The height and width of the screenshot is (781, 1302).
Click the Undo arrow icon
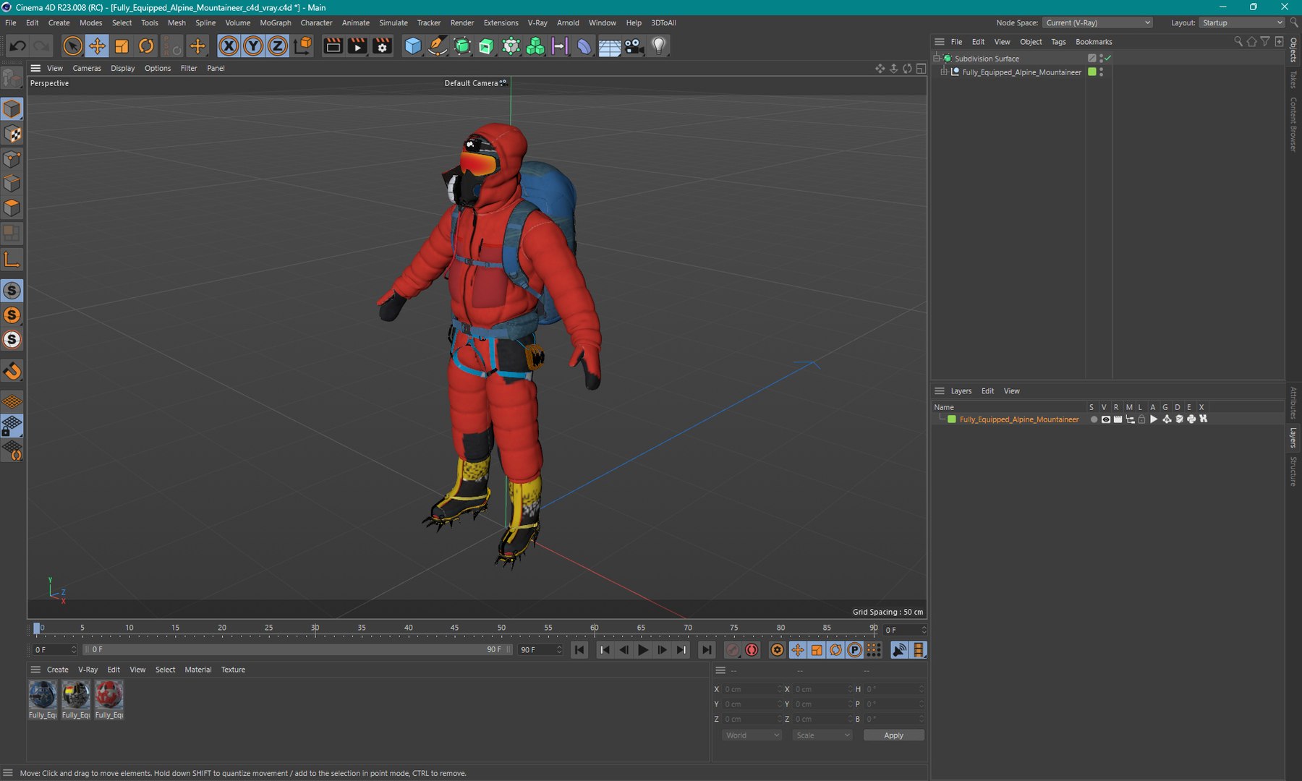click(x=17, y=46)
